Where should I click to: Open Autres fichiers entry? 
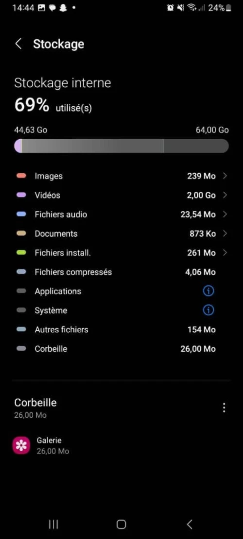[121, 329]
